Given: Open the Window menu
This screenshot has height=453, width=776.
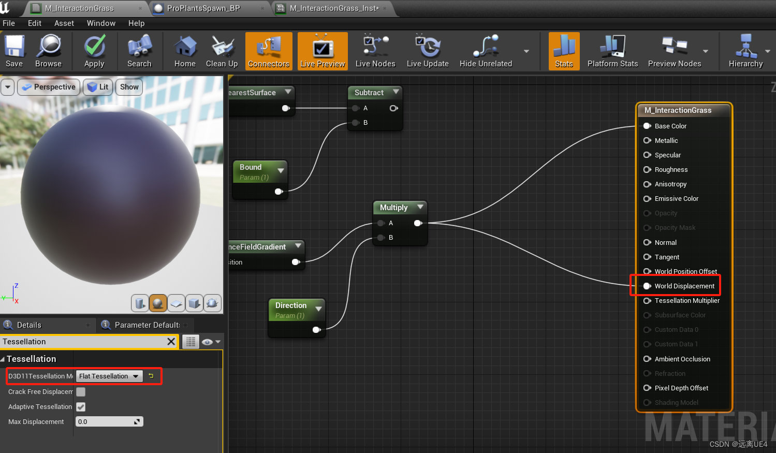Looking at the screenshot, I should 101,23.
